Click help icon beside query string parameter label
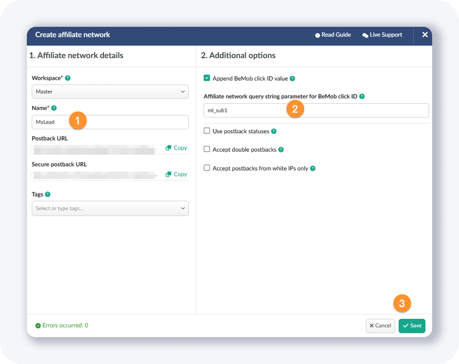 point(362,97)
